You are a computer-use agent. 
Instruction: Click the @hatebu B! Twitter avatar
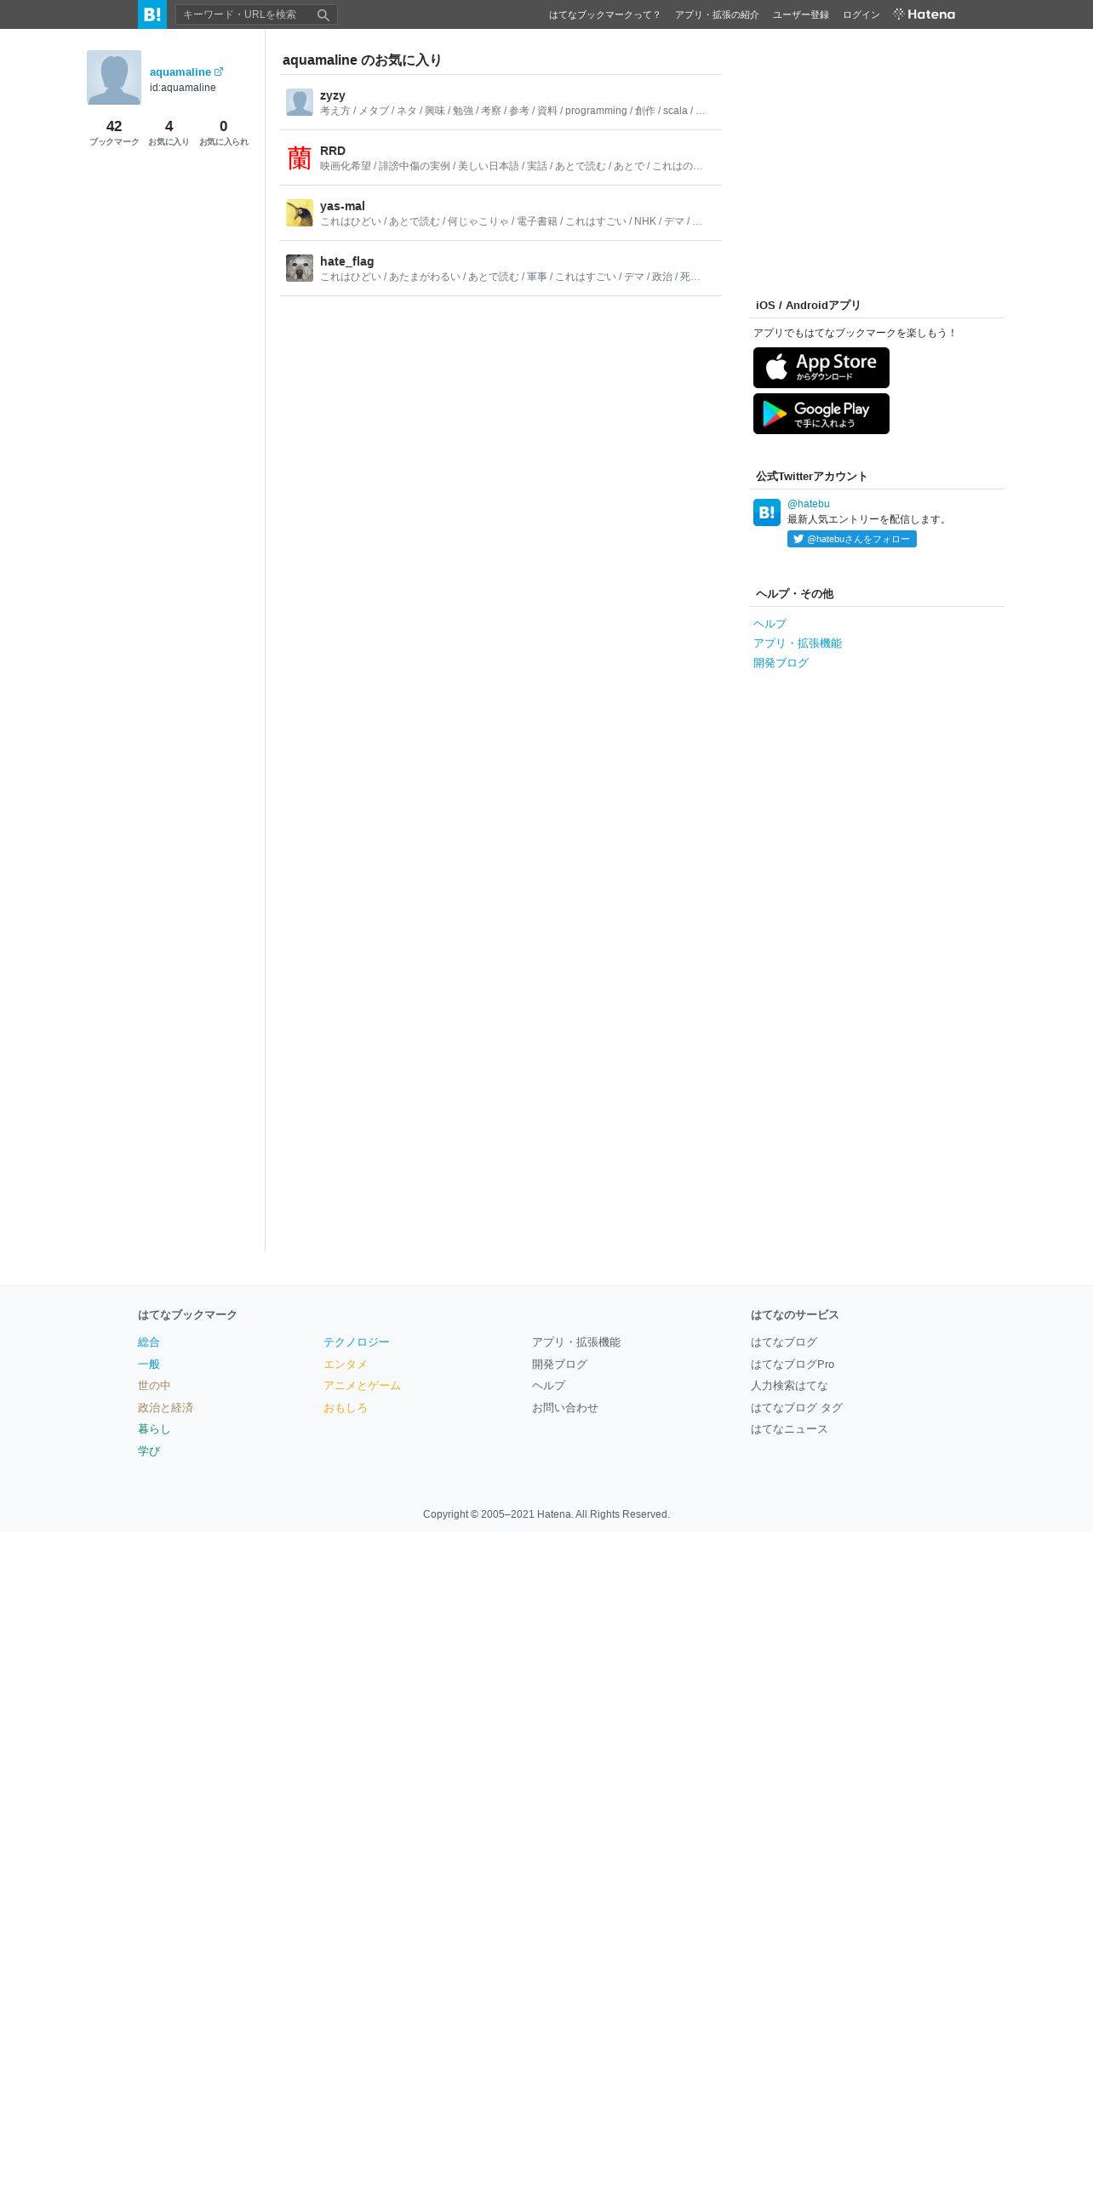pyautogui.click(x=767, y=512)
